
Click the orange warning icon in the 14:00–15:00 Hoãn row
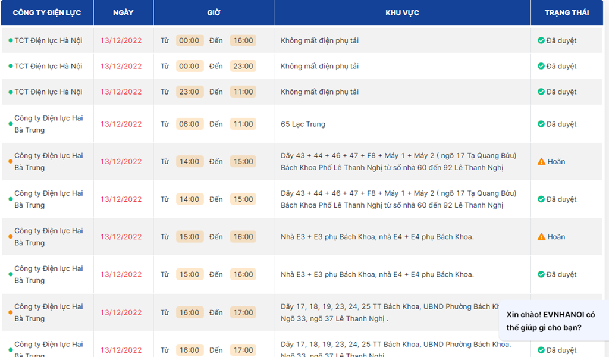point(541,162)
